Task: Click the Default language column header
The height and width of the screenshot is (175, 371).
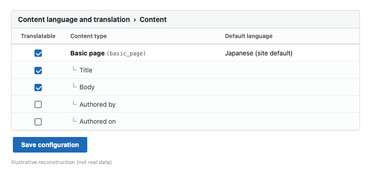Action: (x=249, y=36)
